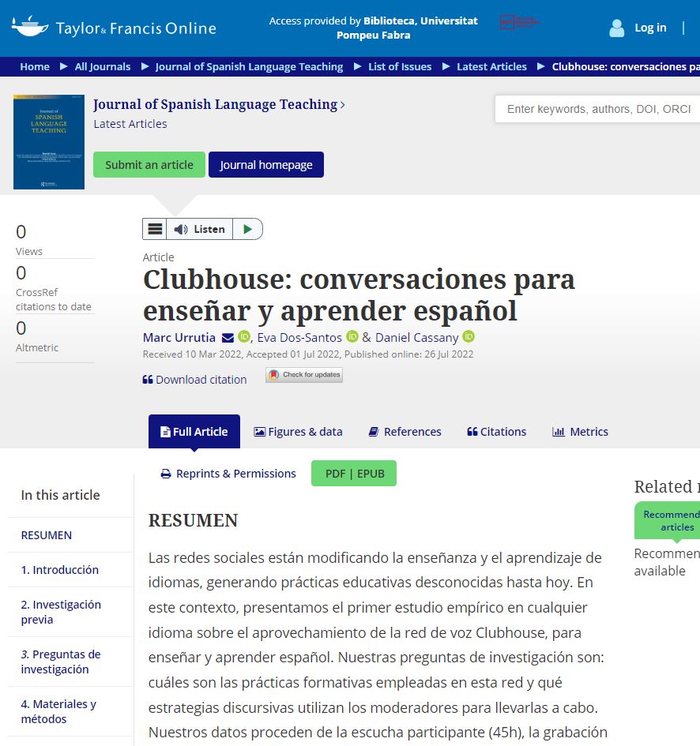Click the Log in link
700x746 pixels.
pos(650,28)
